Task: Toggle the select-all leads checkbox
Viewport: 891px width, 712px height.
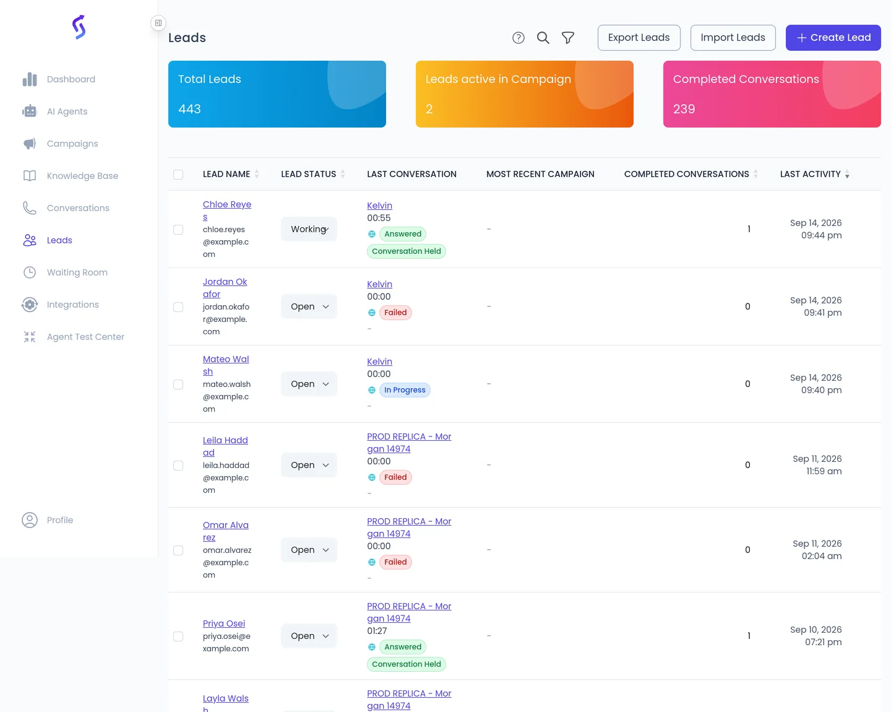Action: click(178, 175)
